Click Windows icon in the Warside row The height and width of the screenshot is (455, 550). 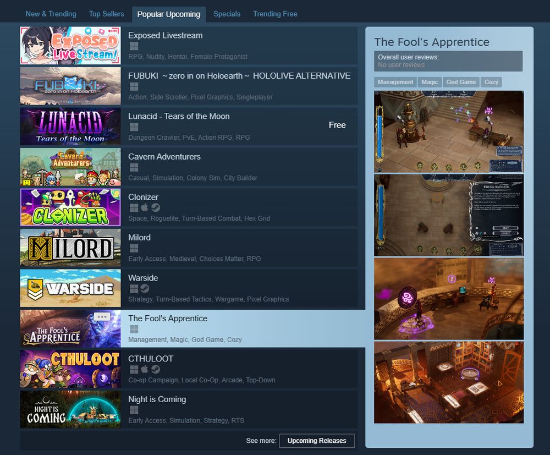[134, 289]
